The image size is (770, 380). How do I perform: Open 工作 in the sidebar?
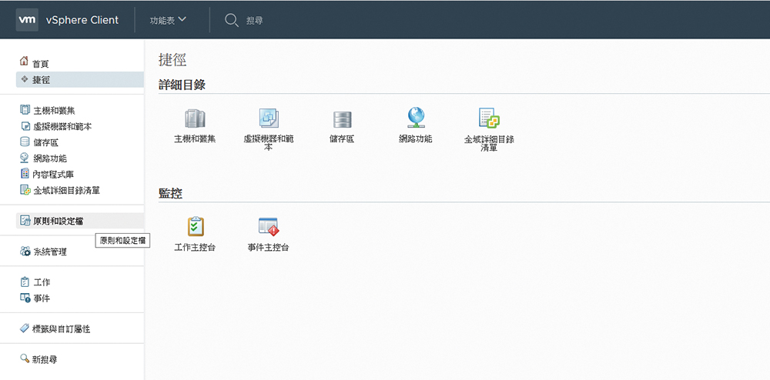pyautogui.click(x=42, y=282)
